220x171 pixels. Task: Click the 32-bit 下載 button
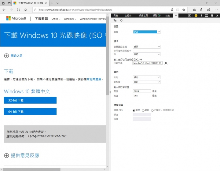30,100
